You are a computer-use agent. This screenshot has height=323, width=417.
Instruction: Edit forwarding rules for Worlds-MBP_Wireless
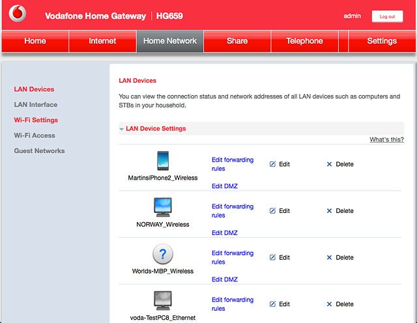tap(233, 258)
